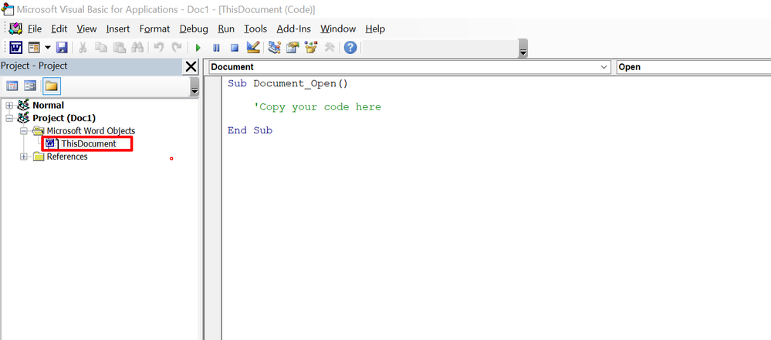
Task: Open Project pane toolbar options arrow
Action: (194, 89)
